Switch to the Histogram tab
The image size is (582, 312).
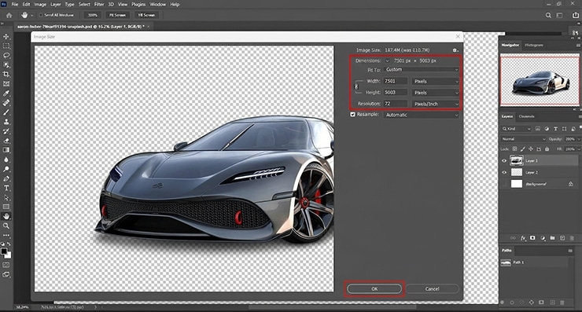534,45
